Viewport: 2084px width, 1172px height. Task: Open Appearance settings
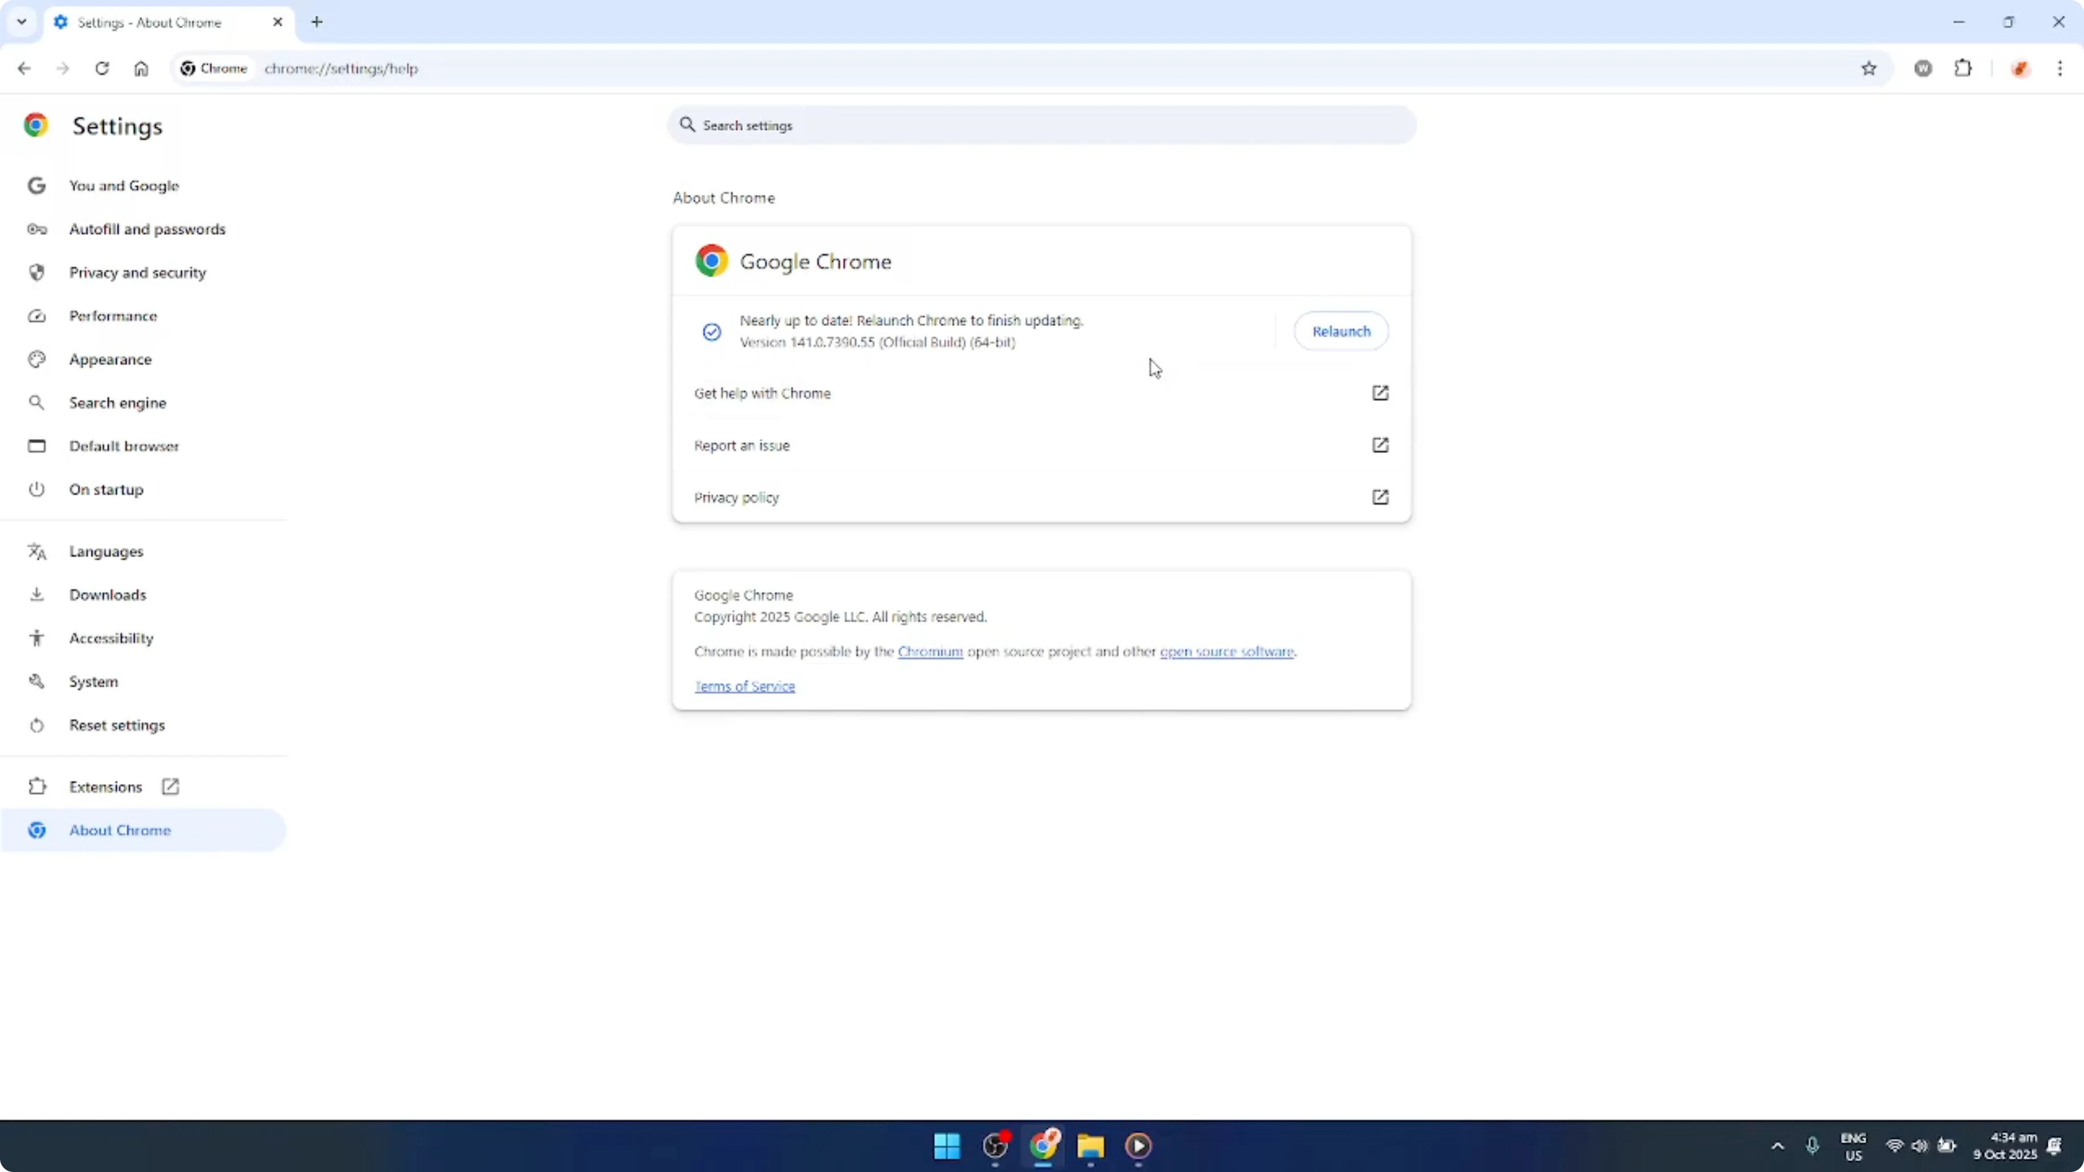110,359
